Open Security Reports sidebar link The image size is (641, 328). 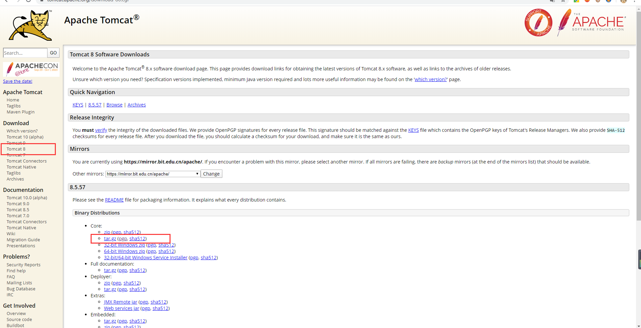coord(23,265)
